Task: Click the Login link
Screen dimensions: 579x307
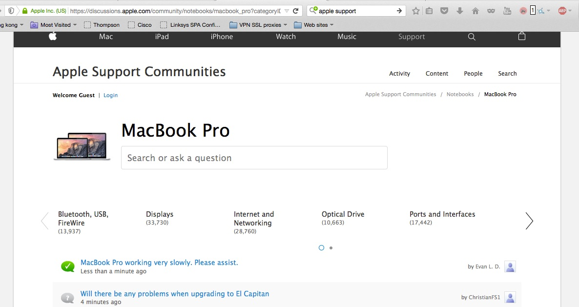Action: point(110,95)
